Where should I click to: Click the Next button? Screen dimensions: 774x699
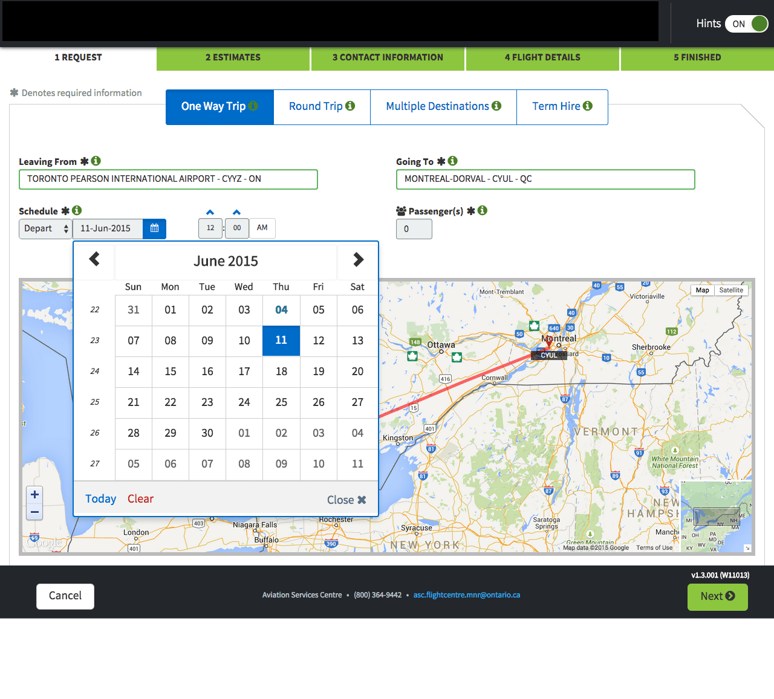point(717,596)
